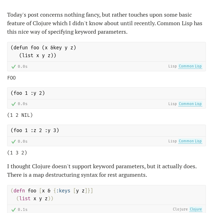213x213 pixels.
Task: Open Common Lisp link under (foo 1 :y 2)
Action: click(x=190, y=104)
